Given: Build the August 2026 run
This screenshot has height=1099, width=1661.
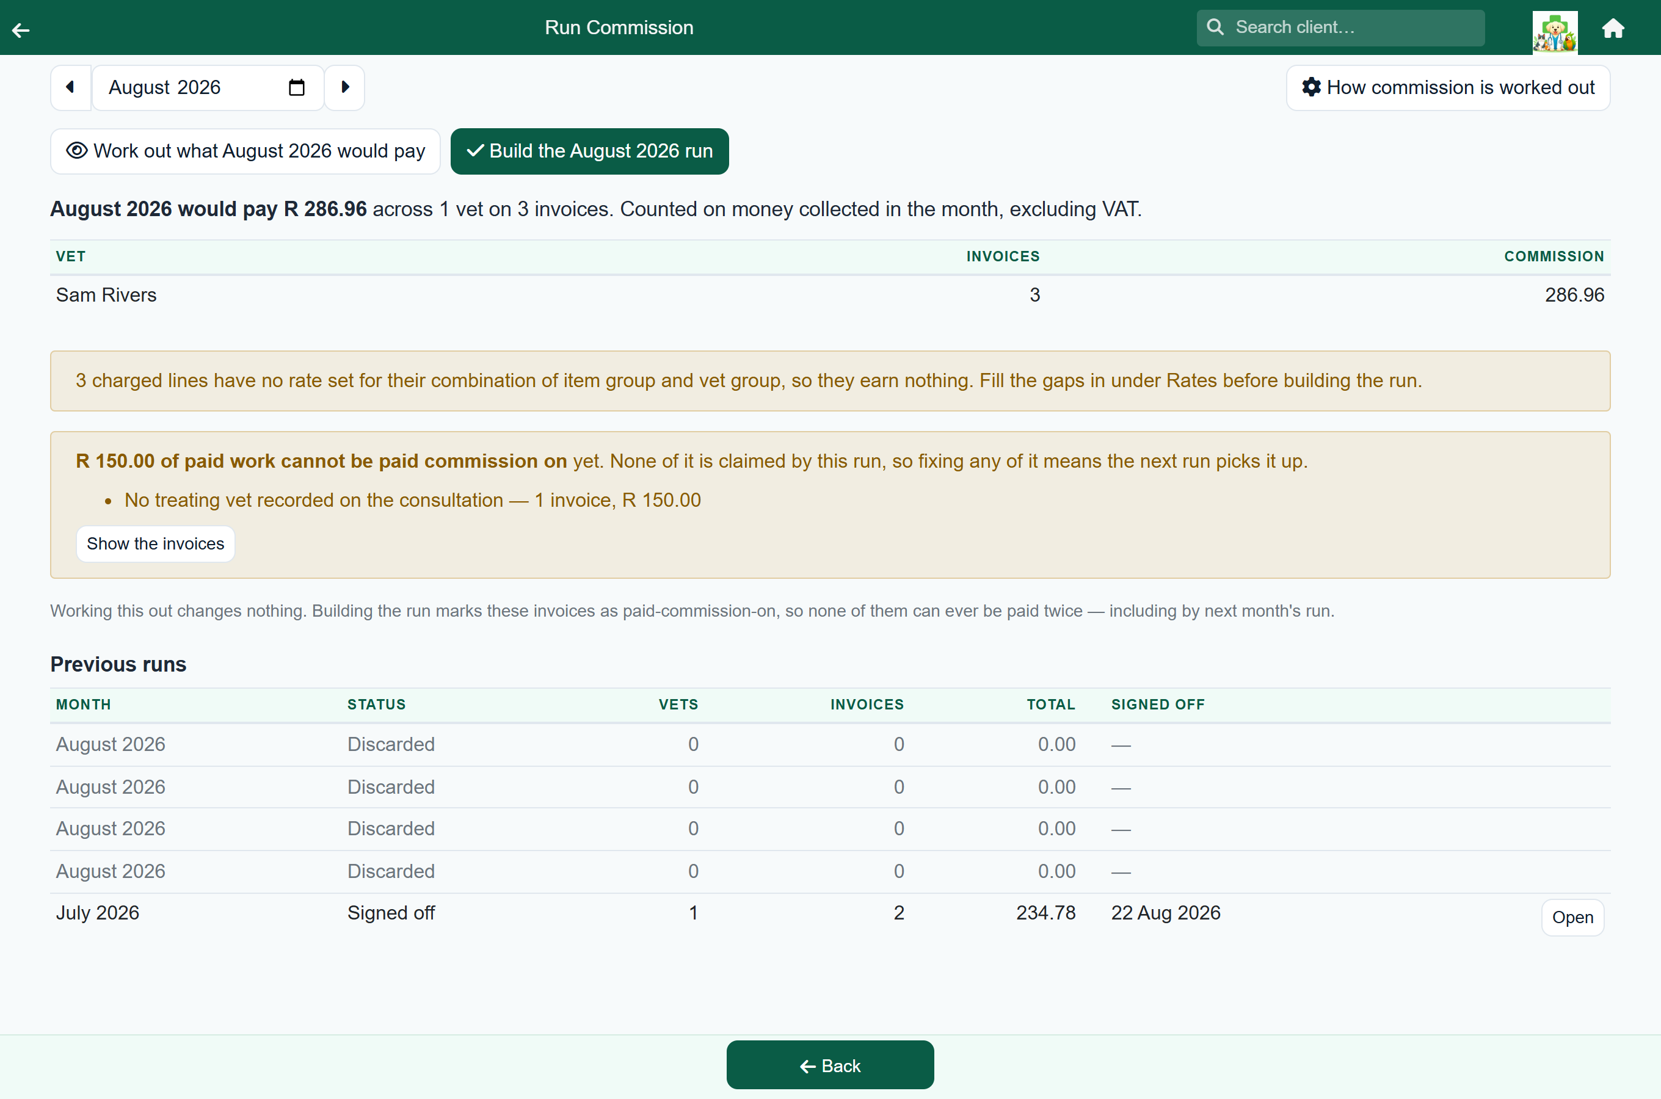Looking at the screenshot, I should point(589,151).
